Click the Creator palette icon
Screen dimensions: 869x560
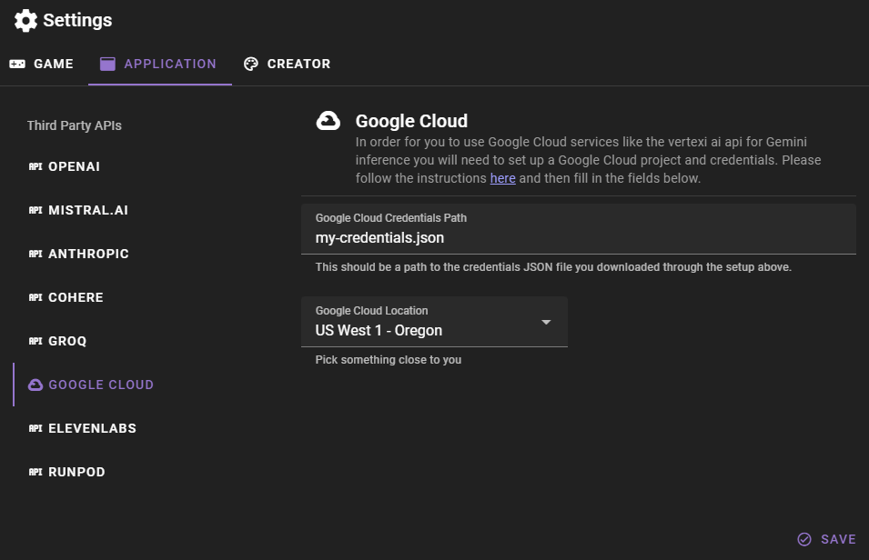[x=251, y=64]
